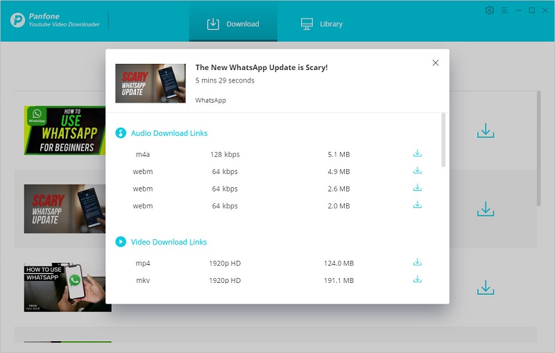Click the 'mkv' format cell

coord(143,280)
